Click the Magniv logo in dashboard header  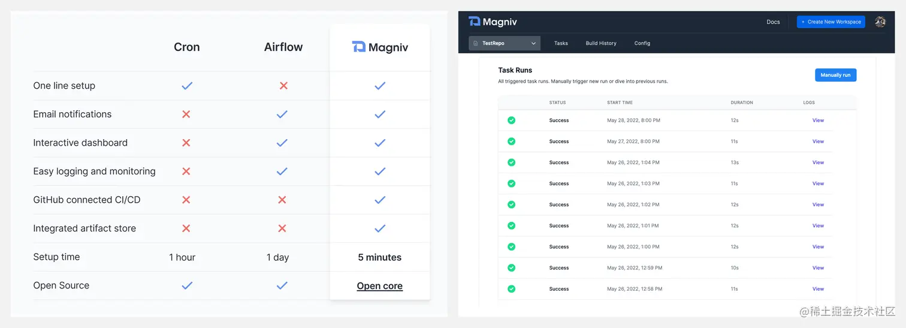(x=493, y=22)
